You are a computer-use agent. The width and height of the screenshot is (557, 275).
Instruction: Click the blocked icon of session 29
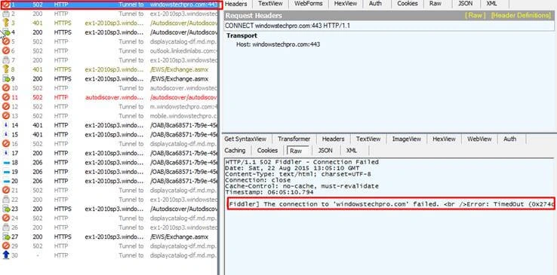[x=6, y=246]
